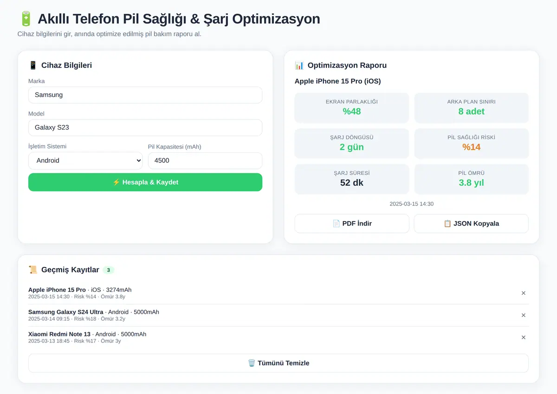The height and width of the screenshot is (394, 557).
Task: Click the Pil Kapasitesi (mAh) label
Action: (x=175, y=147)
